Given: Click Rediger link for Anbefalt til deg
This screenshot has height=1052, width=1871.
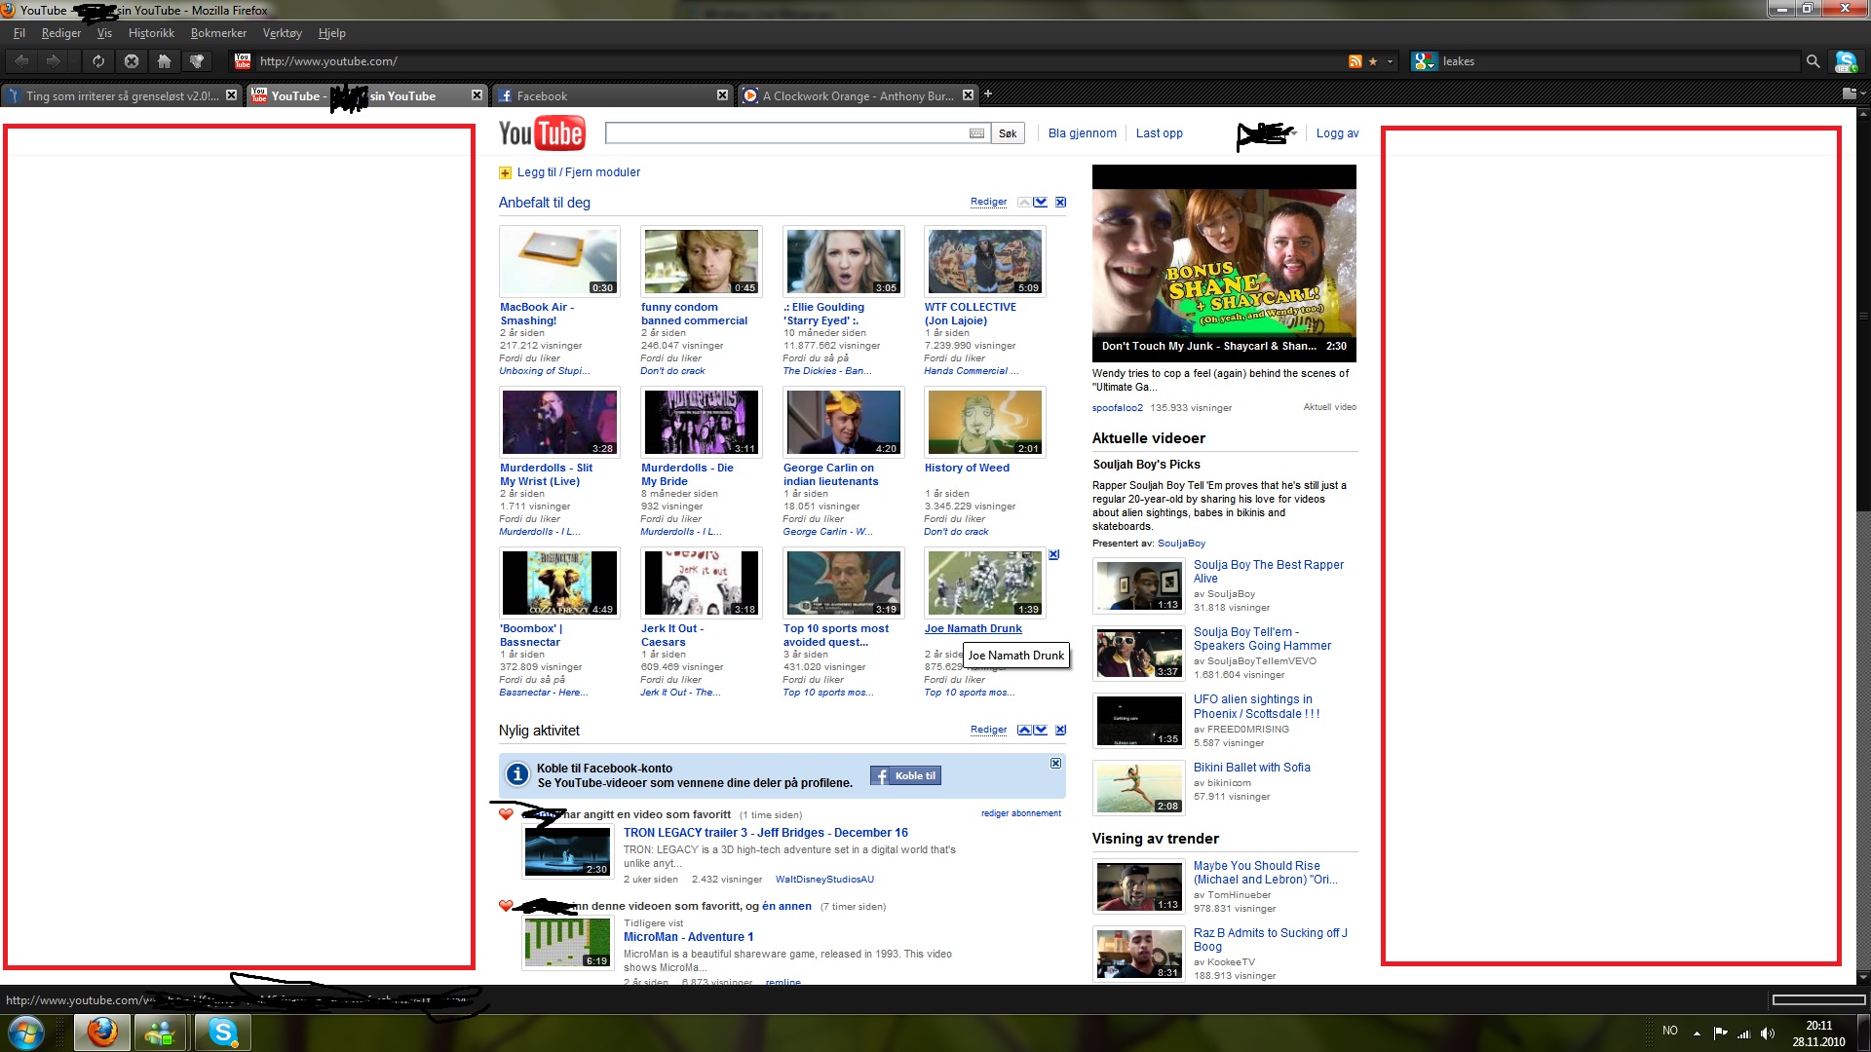Looking at the screenshot, I should coord(988,202).
